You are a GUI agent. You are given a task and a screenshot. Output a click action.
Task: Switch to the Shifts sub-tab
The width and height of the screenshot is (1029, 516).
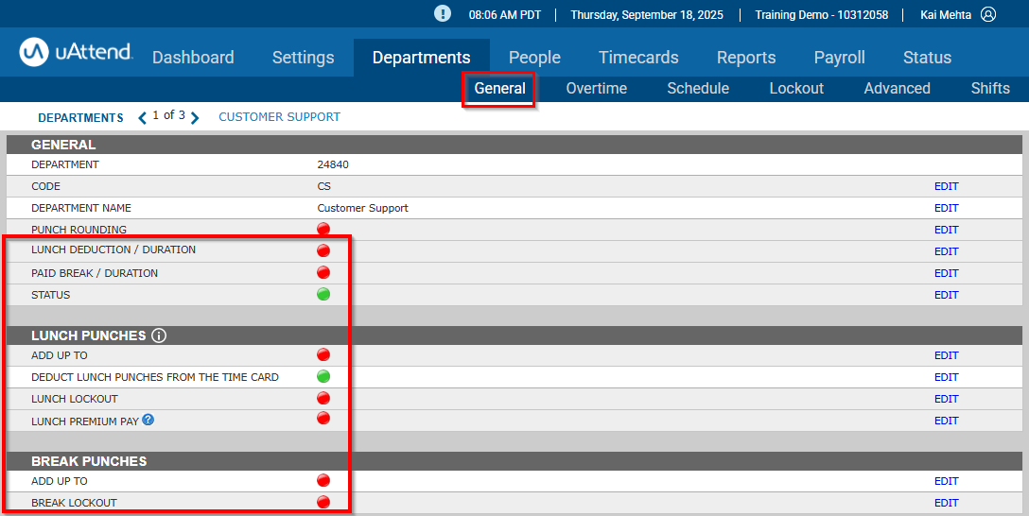point(990,89)
